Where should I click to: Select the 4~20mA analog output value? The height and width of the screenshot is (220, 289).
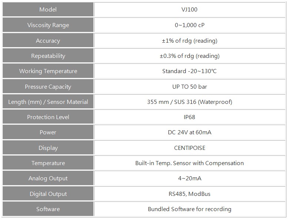[190, 178]
